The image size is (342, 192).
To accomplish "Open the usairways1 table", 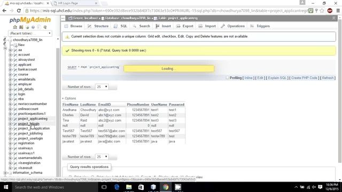I will pos(26,153).
